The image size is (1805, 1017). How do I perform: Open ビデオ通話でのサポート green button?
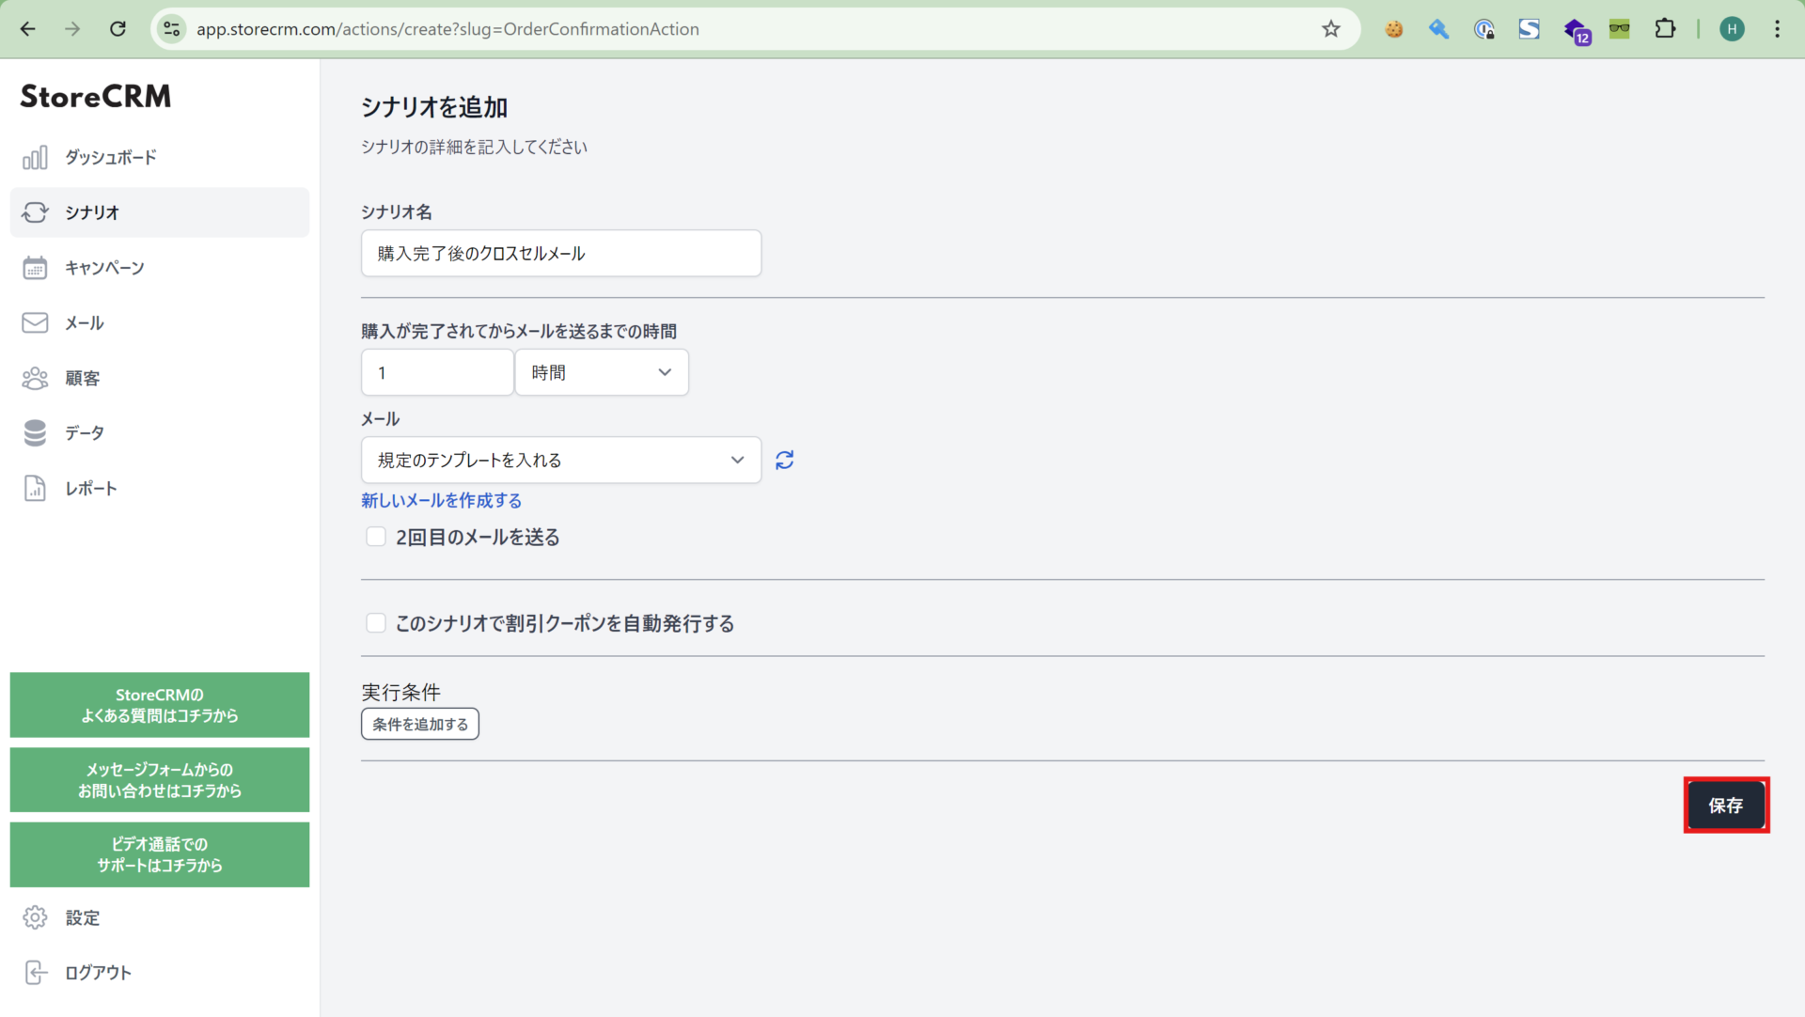tap(160, 854)
